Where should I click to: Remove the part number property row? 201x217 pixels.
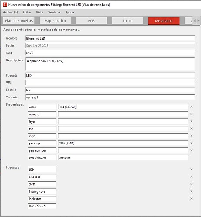191,150
